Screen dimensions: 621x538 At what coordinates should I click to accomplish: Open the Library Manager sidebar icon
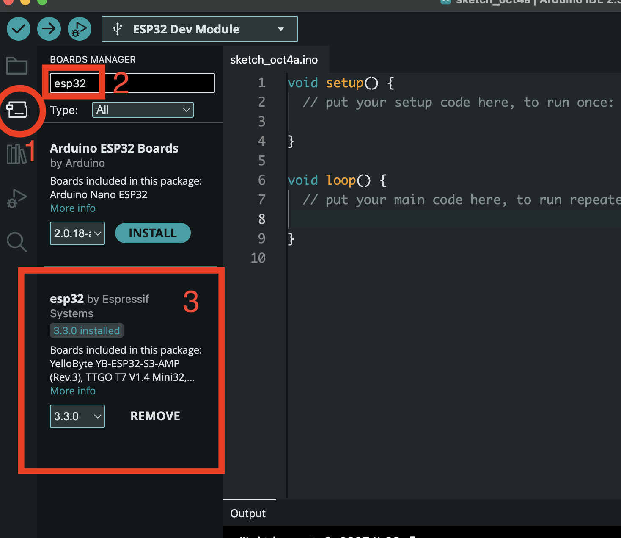pos(16,154)
